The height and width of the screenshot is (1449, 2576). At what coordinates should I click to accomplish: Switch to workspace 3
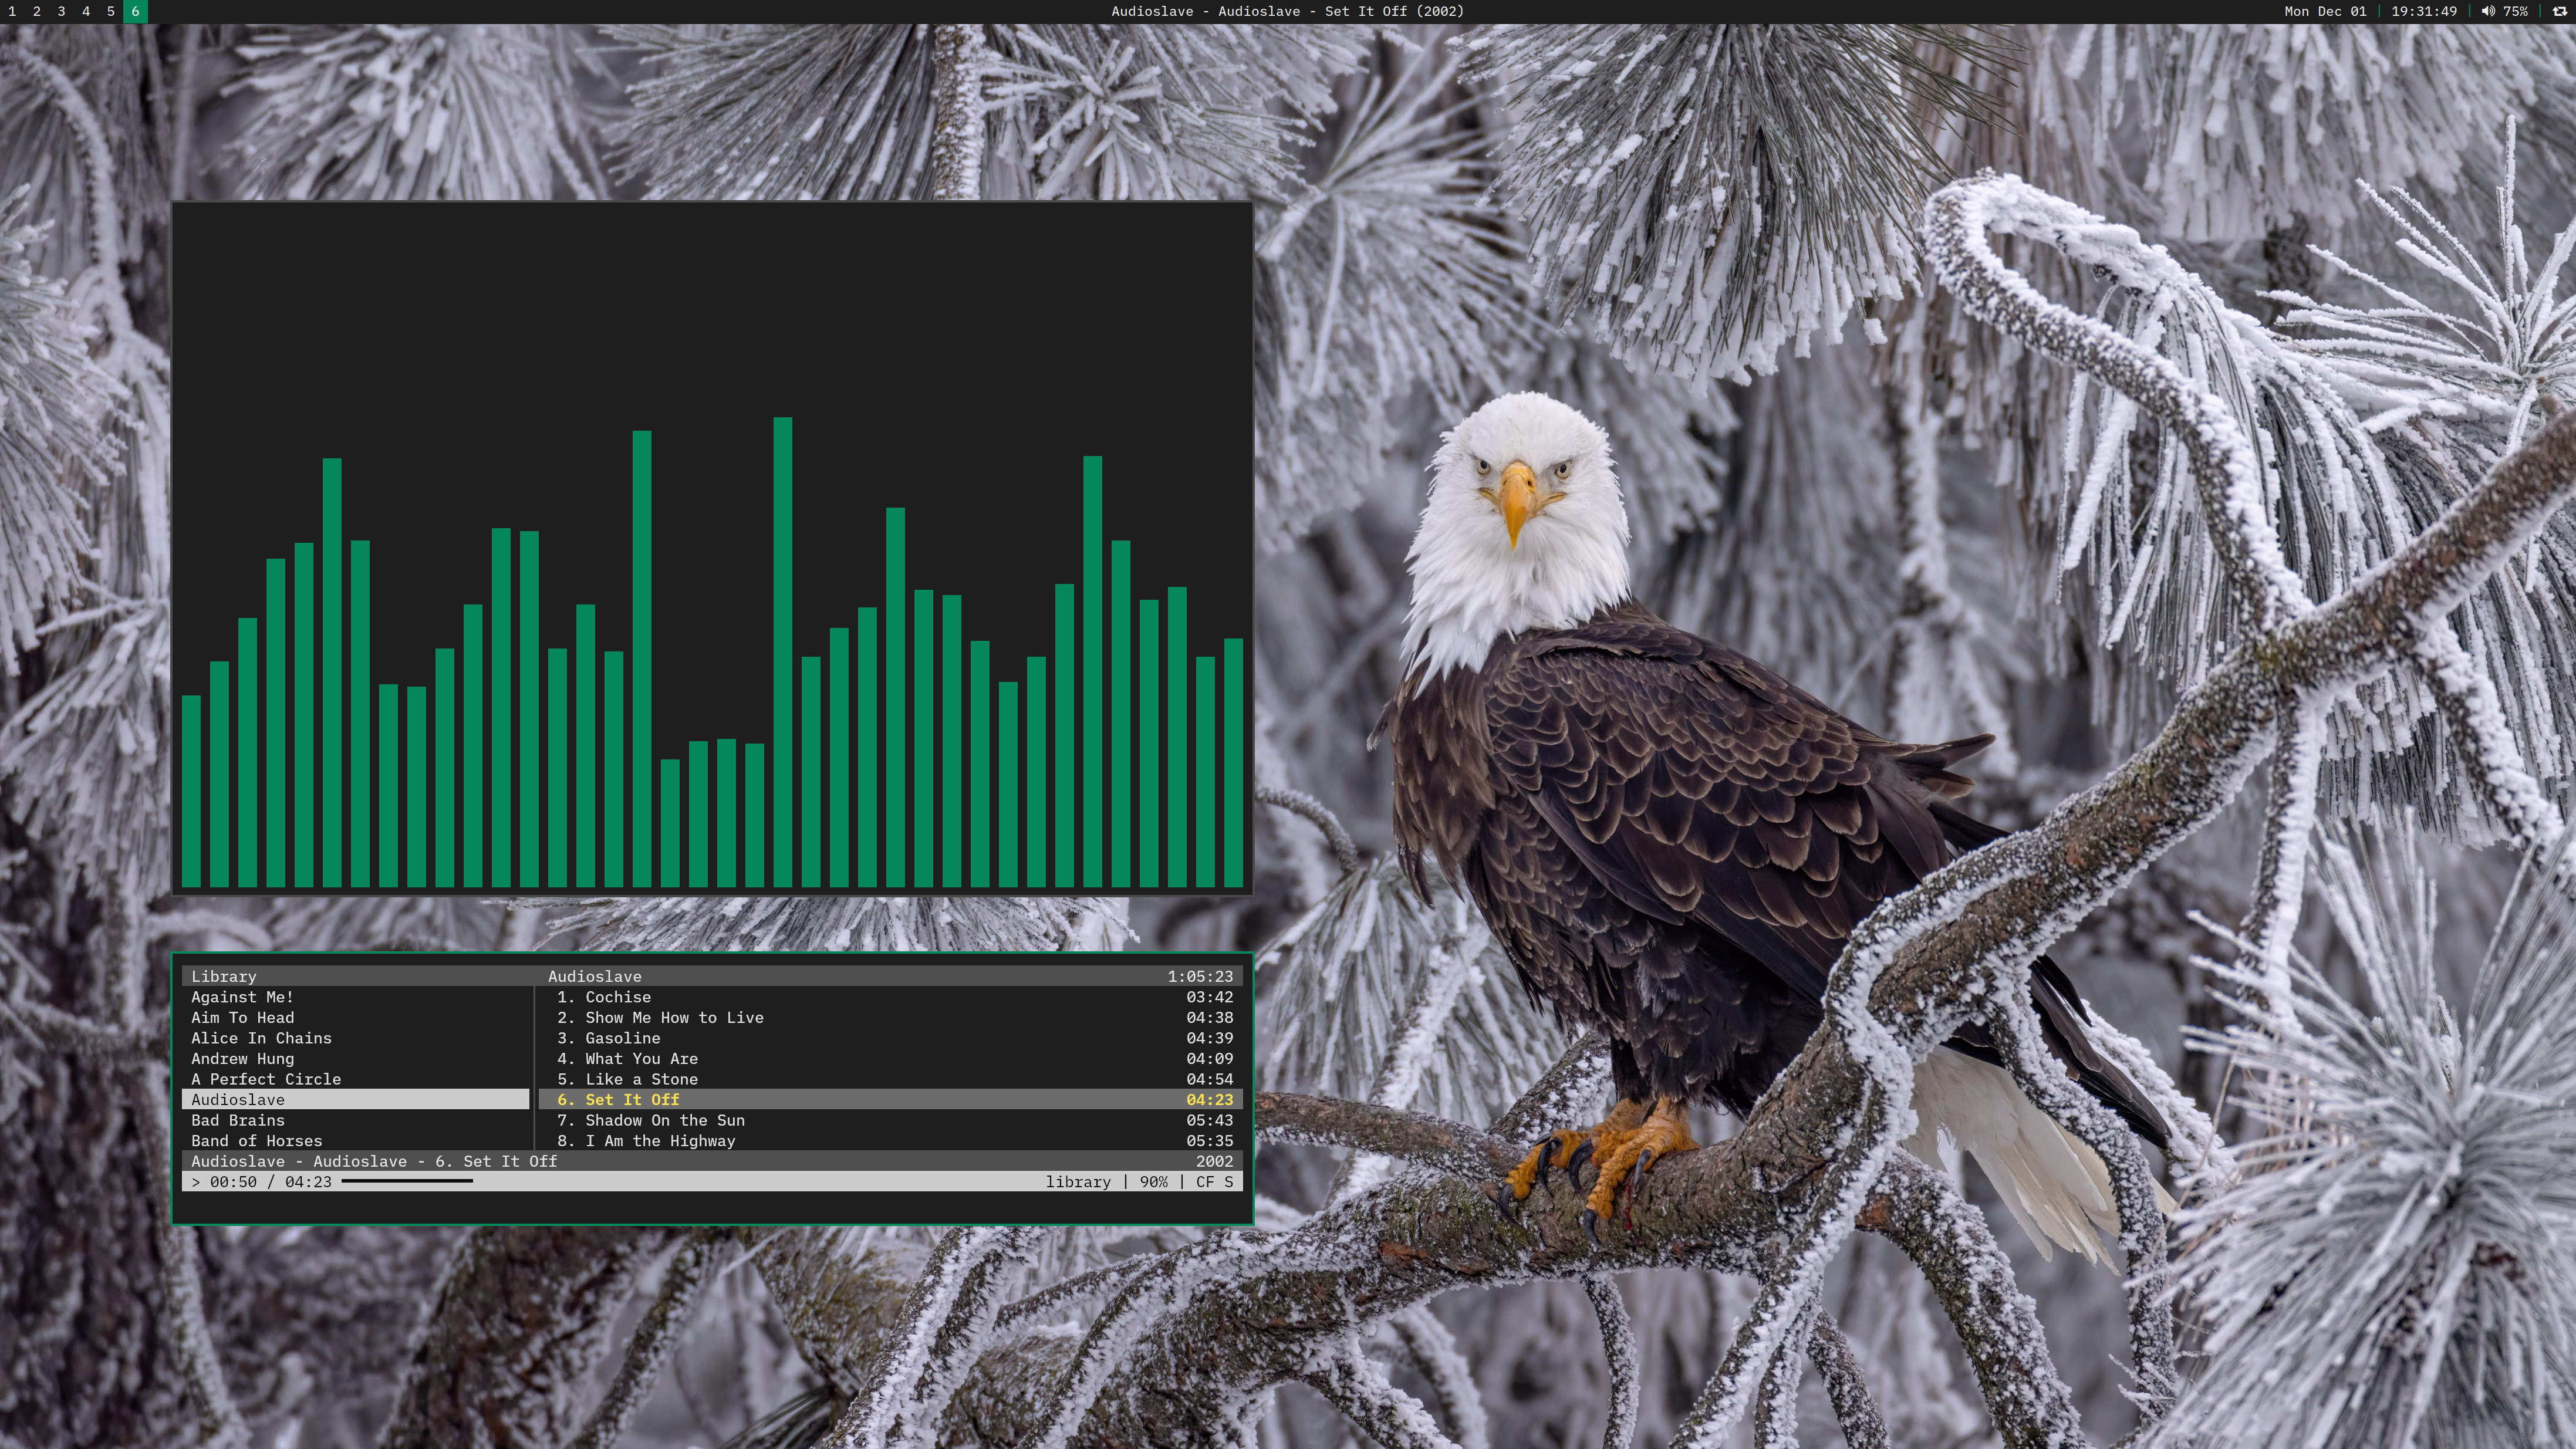(61, 11)
